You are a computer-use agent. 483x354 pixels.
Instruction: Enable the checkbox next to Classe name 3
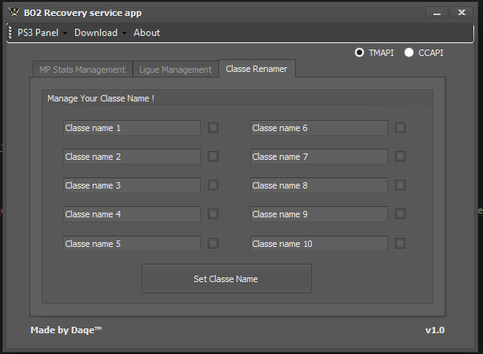pos(213,185)
